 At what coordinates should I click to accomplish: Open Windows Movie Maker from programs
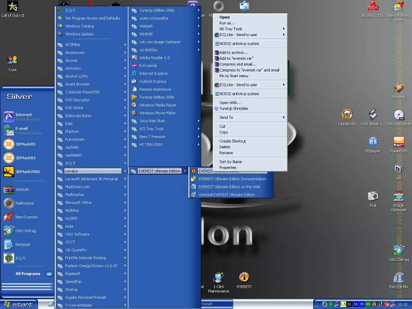(165, 113)
